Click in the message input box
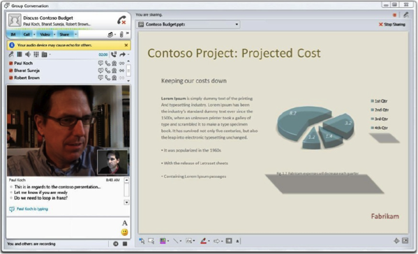This screenshot has width=418, height=254. click(64, 228)
